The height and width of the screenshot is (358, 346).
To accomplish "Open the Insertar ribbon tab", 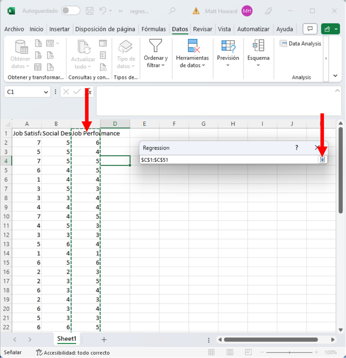I will pos(59,29).
